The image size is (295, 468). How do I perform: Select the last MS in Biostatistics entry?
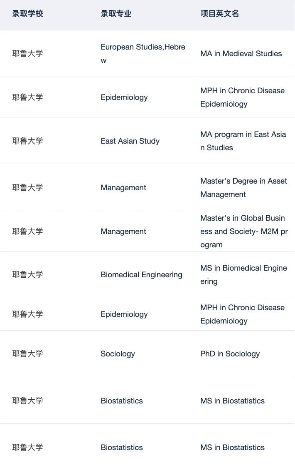click(232, 448)
